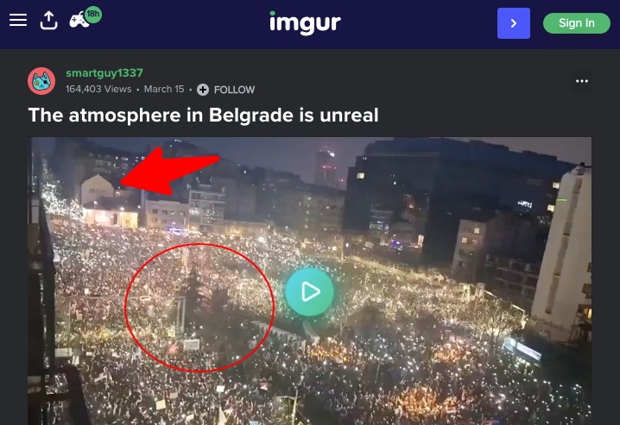Click inside the red circle on video
This screenshot has width=620, height=425.
(199, 308)
